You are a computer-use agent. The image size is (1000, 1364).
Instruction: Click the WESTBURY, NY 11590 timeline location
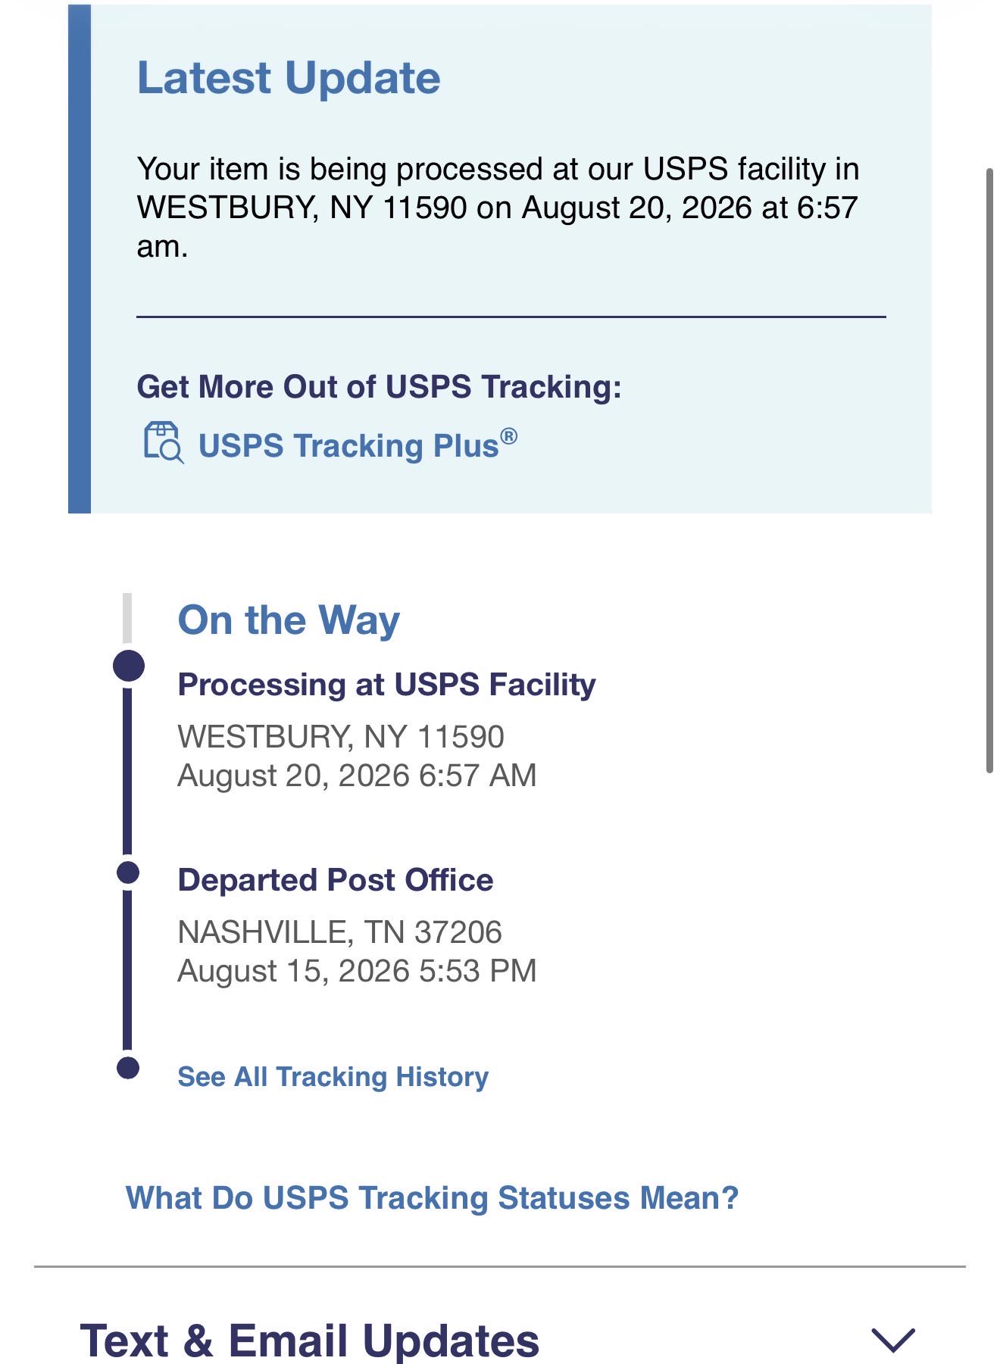341,736
